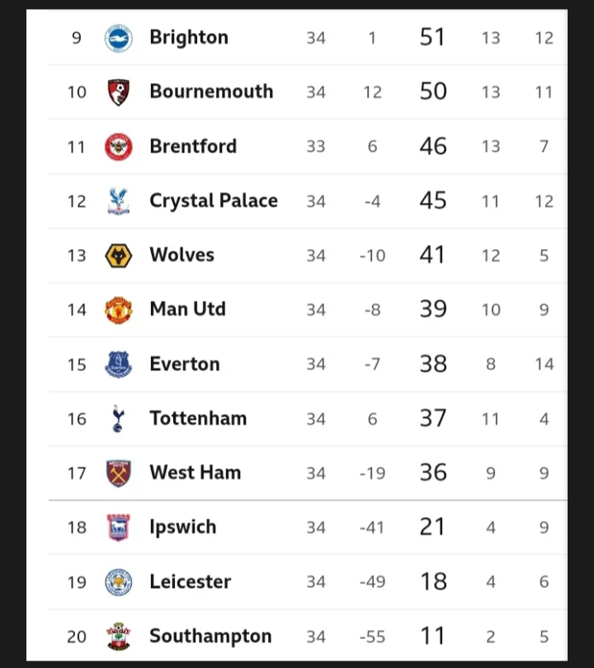Click the Crystal Palace eagle crest
This screenshot has width=594, height=668.
tap(119, 201)
